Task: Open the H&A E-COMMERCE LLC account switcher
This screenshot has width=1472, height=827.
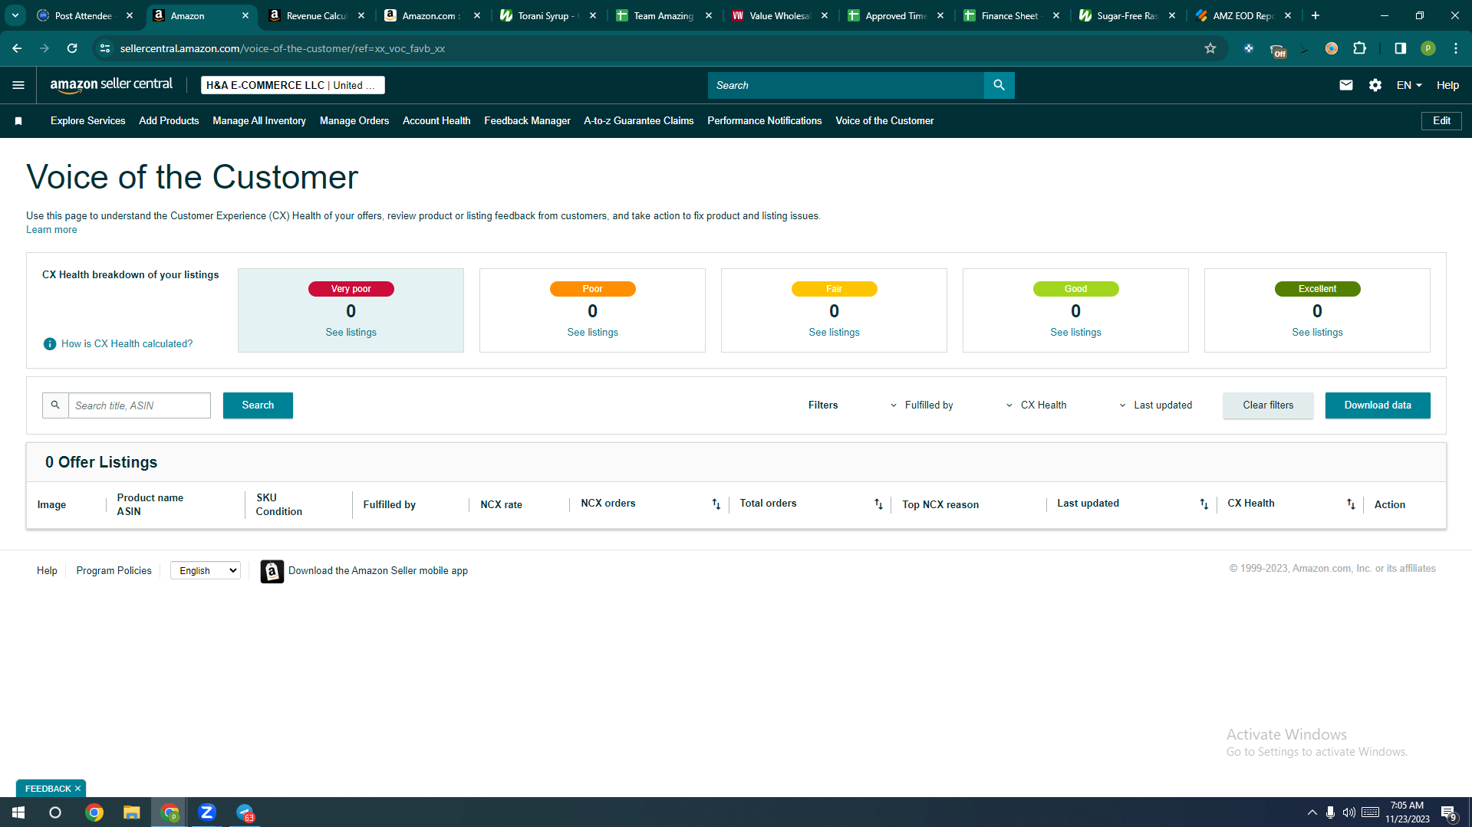Action: point(293,85)
